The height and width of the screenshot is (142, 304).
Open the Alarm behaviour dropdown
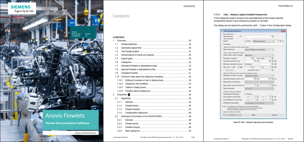coord(259,50)
